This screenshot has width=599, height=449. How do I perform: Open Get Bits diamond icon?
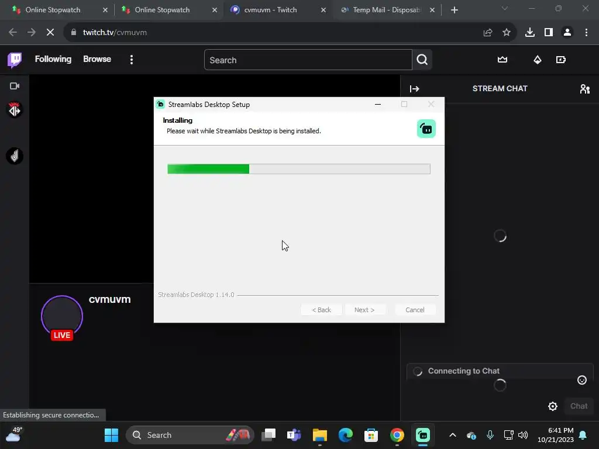pos(538,60)
